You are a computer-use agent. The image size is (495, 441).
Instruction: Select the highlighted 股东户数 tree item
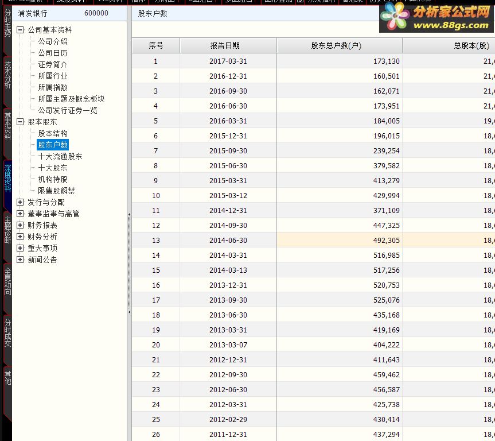[x=53, y=145]
